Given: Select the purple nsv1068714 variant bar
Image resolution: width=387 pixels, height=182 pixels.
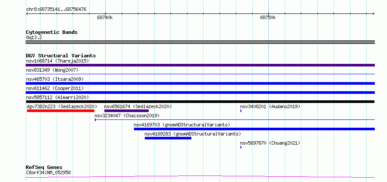Looking at the screenshot, I should pos(200,65).
